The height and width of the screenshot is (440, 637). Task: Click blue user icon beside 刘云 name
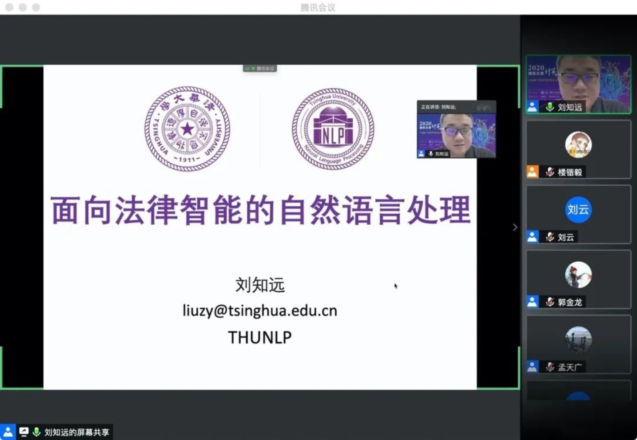coord(532,237)
